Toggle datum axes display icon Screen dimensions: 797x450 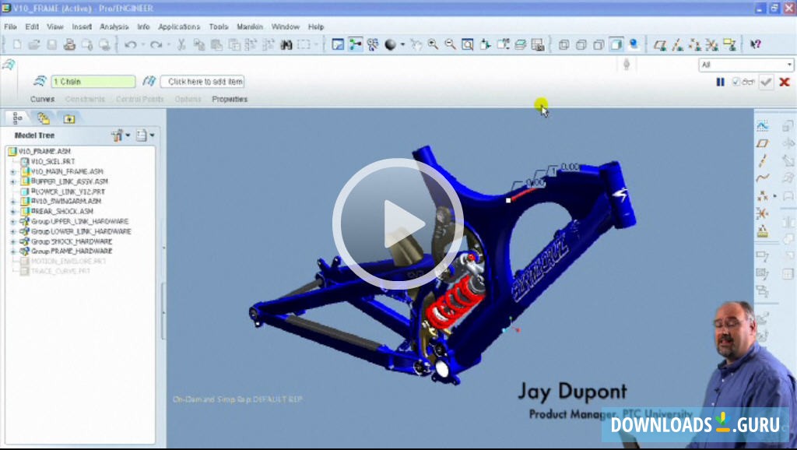pyautogui.click(x=678, y=44)
